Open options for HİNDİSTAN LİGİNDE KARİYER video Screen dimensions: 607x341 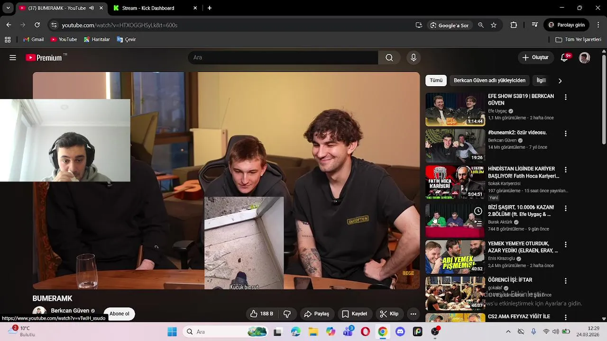pos(565,170)
